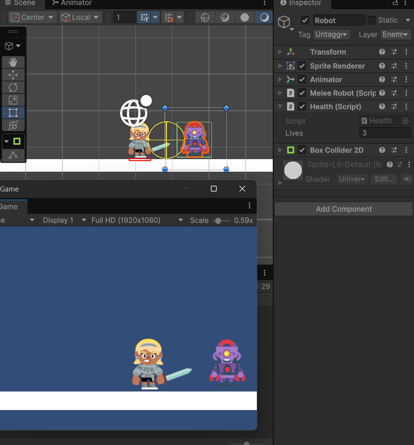Image resolution: width=414 pixels, height=445 pixels.
Task: Open the Display 1 dropdown in Game
Action: [x=64, y=220]
